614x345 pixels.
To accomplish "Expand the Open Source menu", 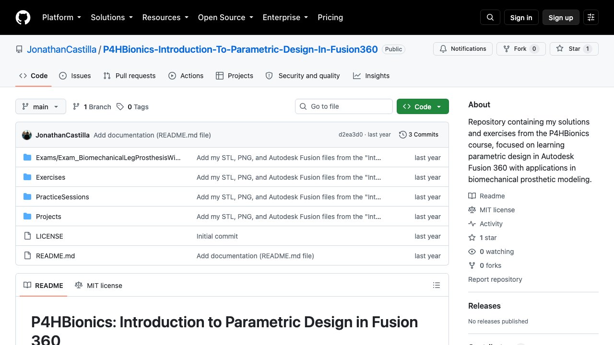I will point(225,17).
